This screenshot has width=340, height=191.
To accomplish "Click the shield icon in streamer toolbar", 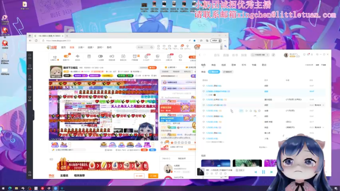I will [158, 56].
